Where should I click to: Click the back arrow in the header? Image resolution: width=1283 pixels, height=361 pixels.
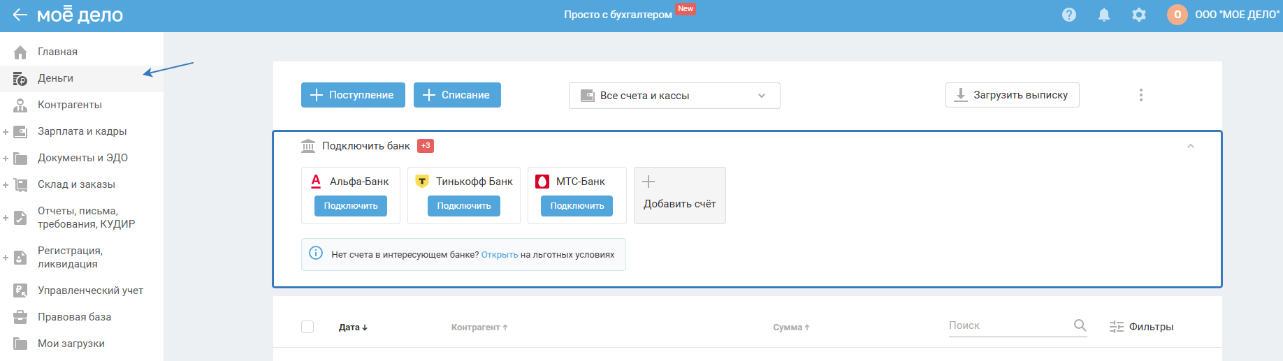(x=20, y=15)
